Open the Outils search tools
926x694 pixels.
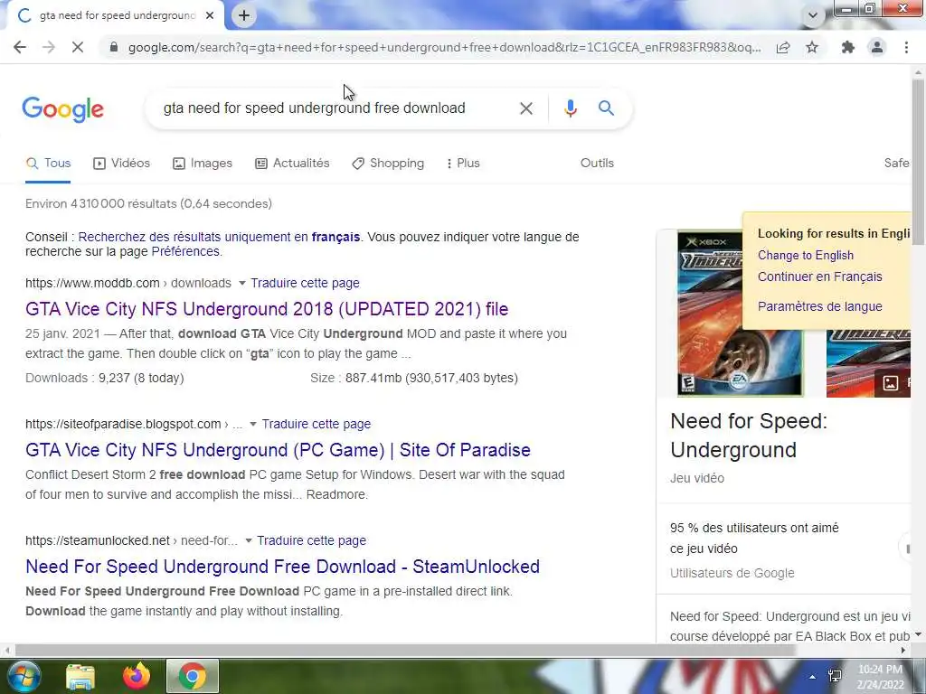597,164
